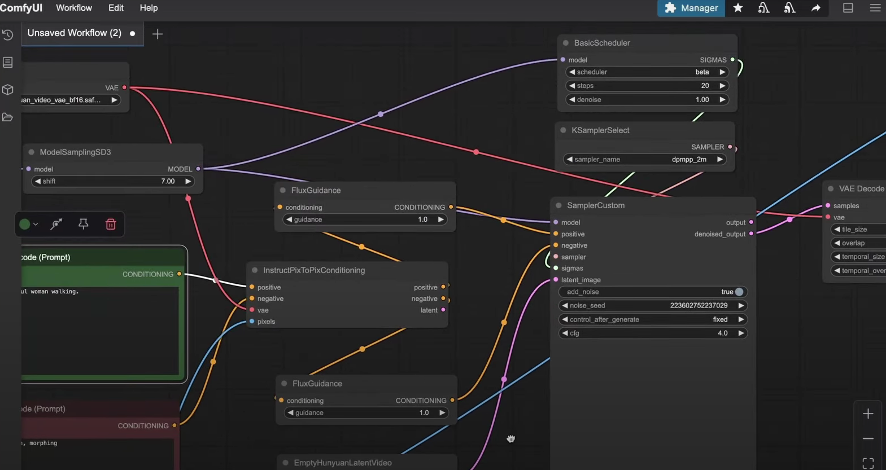Pin the selected node
Viewport: 886px width, 470px height.
[x=84, y=224]
